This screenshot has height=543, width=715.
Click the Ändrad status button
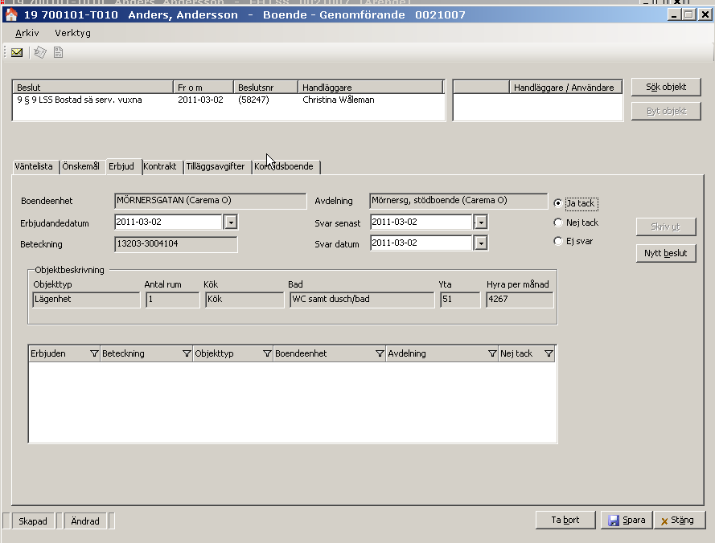pos(85,521)
